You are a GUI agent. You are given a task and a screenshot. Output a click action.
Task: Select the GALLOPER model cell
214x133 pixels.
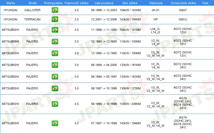[32, 10]
